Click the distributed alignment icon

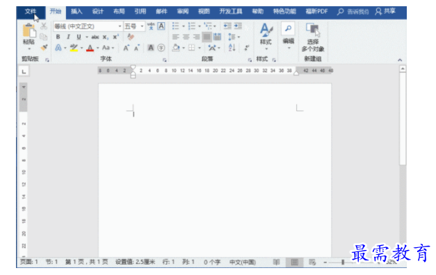click(217, 37)
